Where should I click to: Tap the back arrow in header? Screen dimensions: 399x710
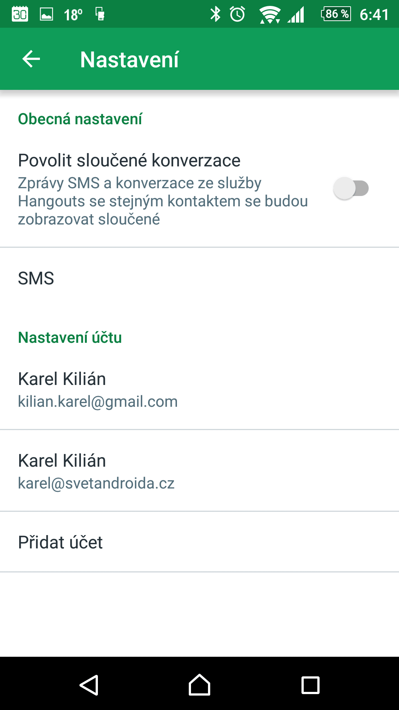pos(31,59)
